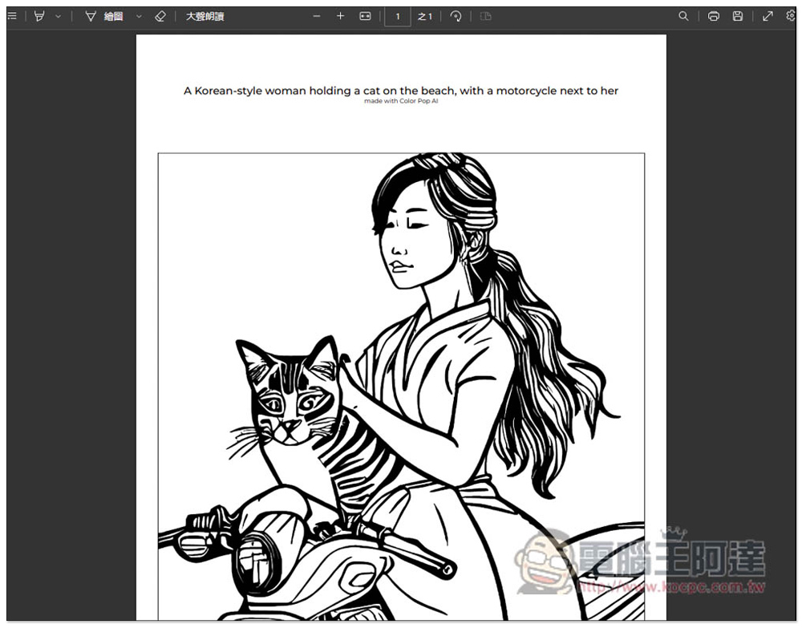Click 'made with Color Pop AI' caption
The height and width of the screenshot is (628, 802).
coord(401,101)
